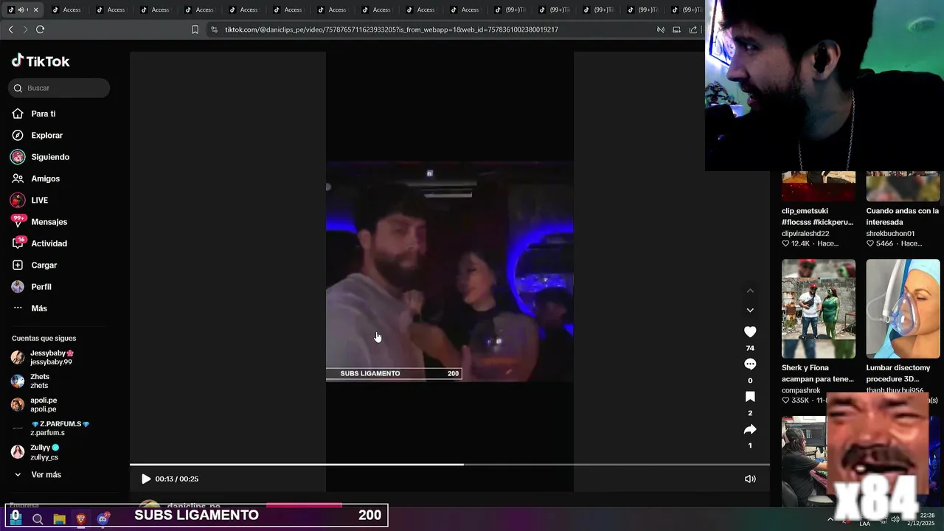Reload the page

40,29
